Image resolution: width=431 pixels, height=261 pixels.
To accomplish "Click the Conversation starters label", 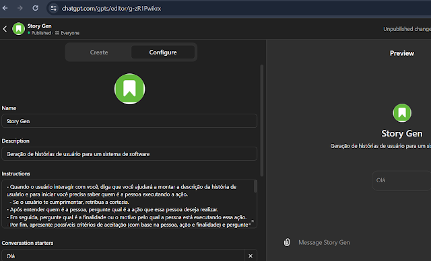I will (28, 243).
